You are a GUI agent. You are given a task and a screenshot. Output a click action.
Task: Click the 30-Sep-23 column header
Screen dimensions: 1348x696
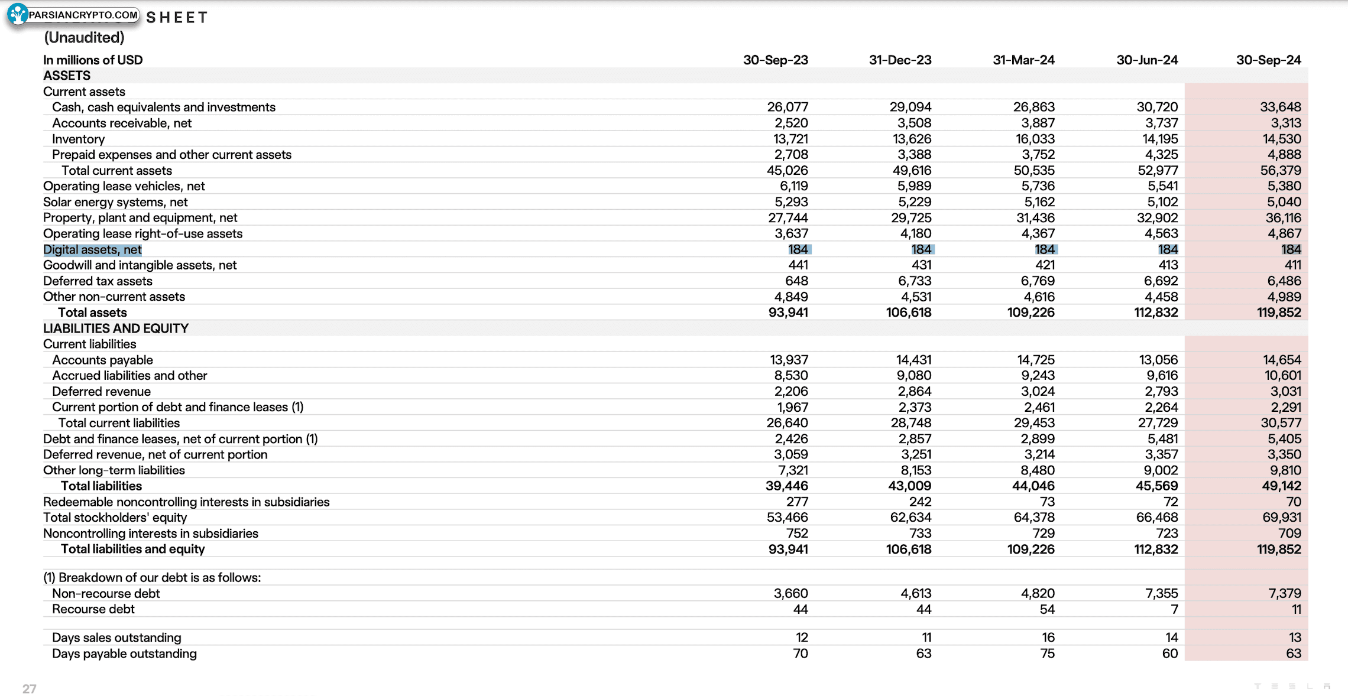pos(775,60)
